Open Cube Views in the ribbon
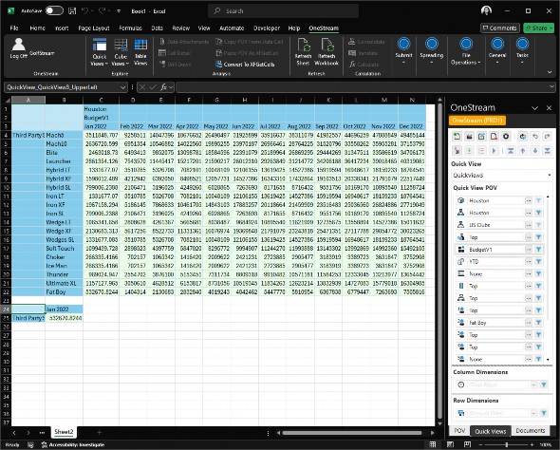 pyautogui.click(x=121, y=52)
